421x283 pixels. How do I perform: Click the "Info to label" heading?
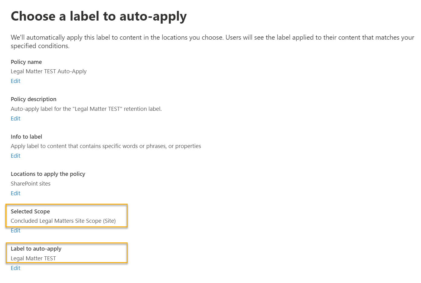26,137
